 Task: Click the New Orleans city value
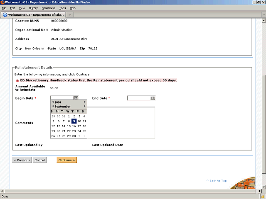(x=34, y=49)
